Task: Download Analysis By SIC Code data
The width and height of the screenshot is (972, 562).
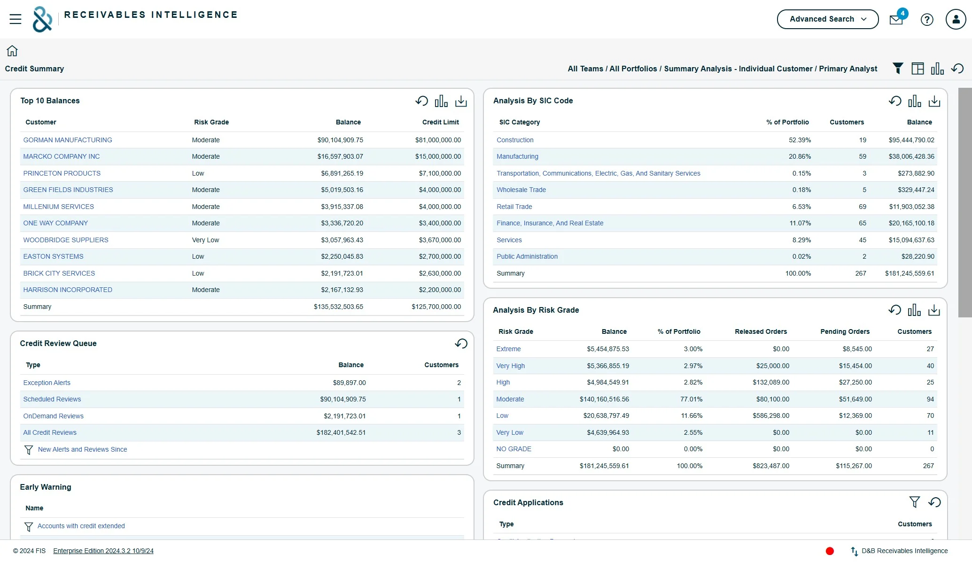Action: tap(934, 101)
